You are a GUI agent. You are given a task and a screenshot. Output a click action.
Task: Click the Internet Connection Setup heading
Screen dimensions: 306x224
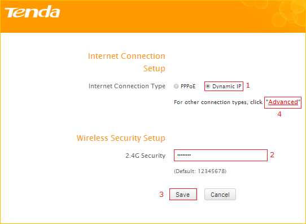pos(126,62)
